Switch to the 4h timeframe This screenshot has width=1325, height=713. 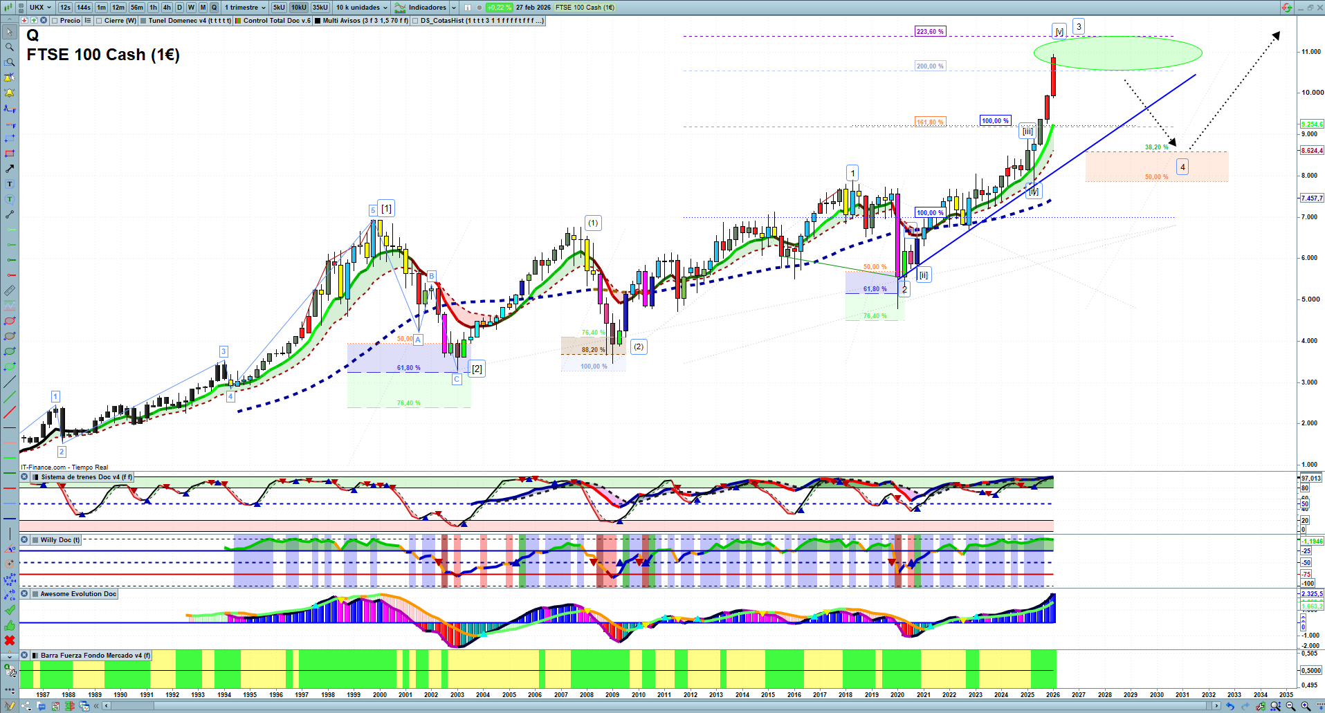(x=167, y=8)
